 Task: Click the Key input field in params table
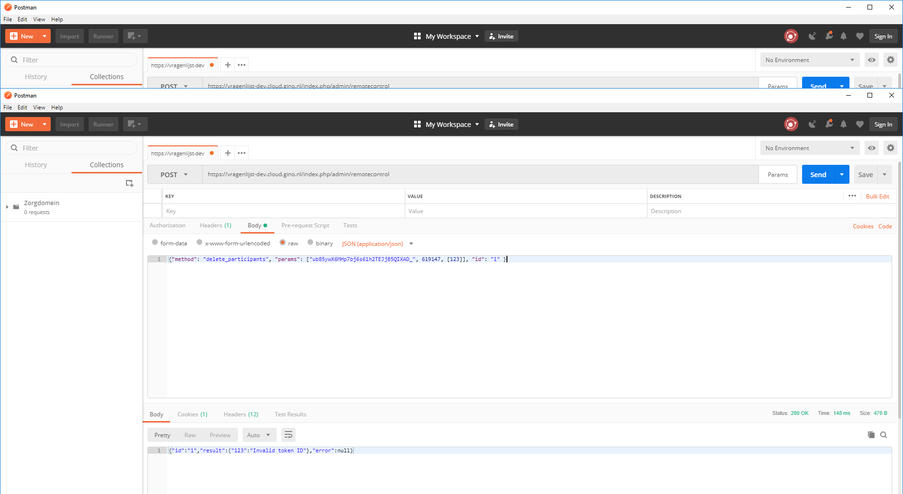283,211
